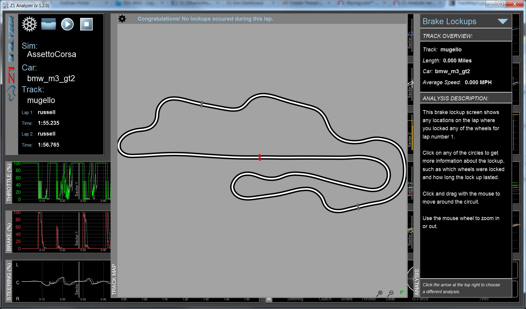
Task: Click the Z1 Analyzer logo strip
Action: [11, 59]
